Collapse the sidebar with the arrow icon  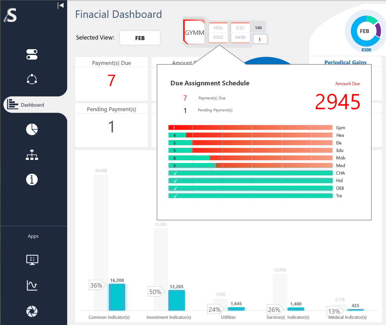[x=61, y=5]
